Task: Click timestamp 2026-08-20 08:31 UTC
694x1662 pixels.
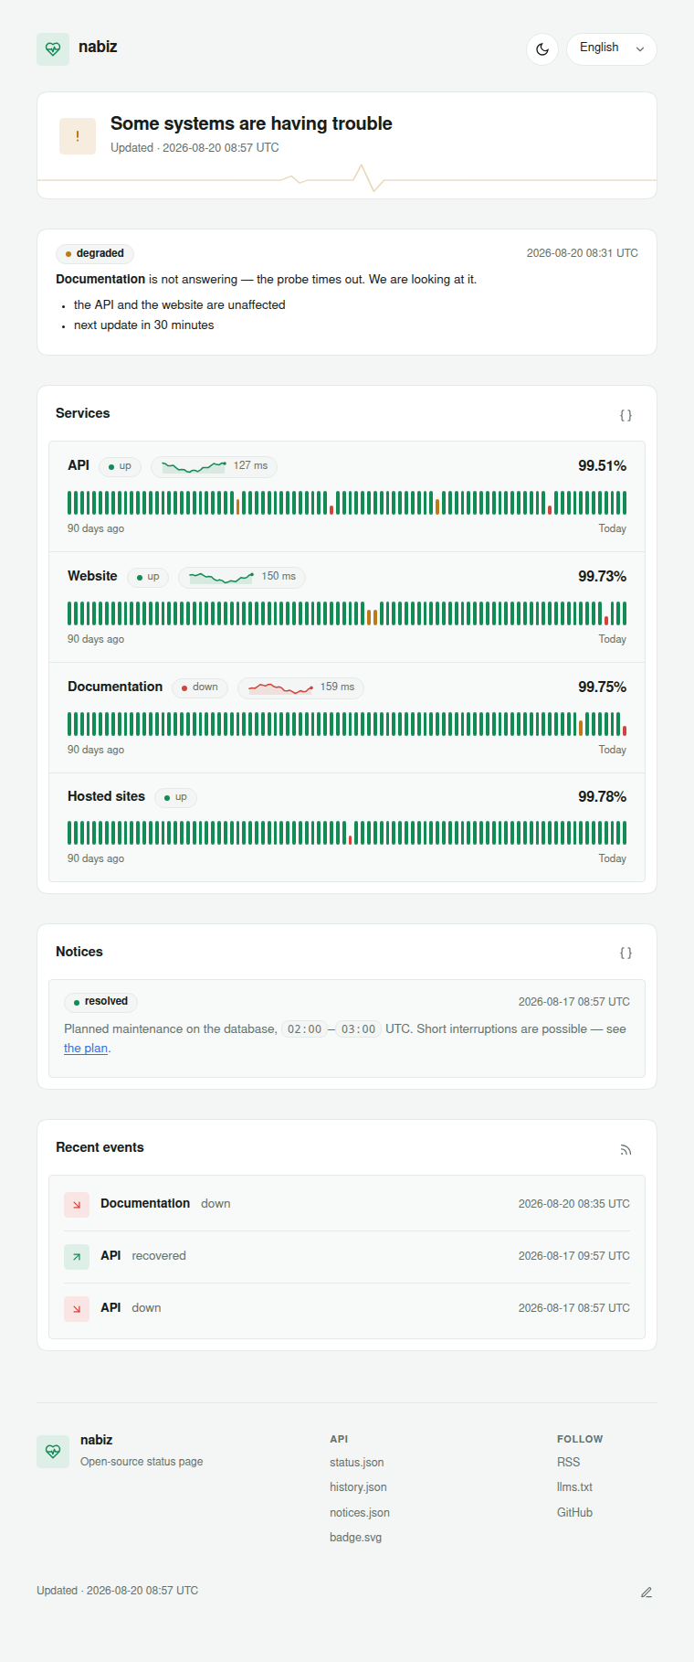Action: click(x=583, y=253)
